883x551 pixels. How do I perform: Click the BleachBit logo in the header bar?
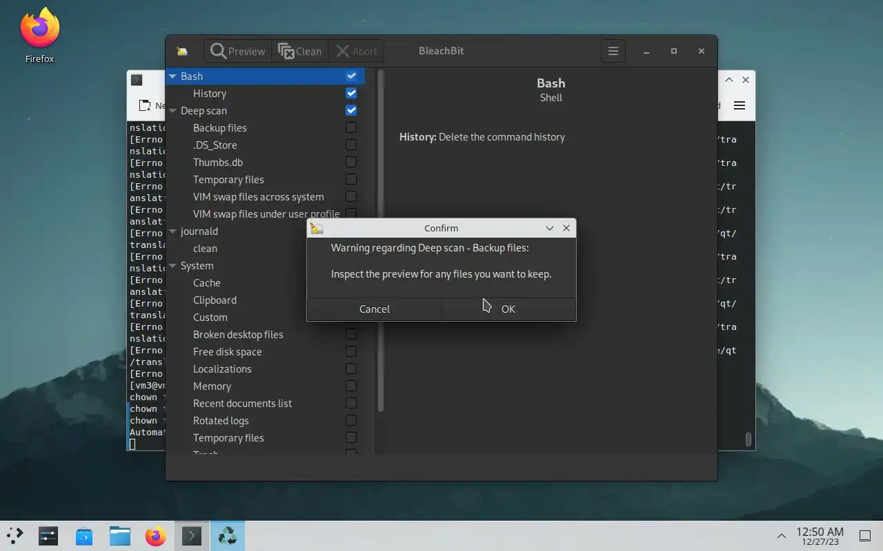(x=182, y=51)
